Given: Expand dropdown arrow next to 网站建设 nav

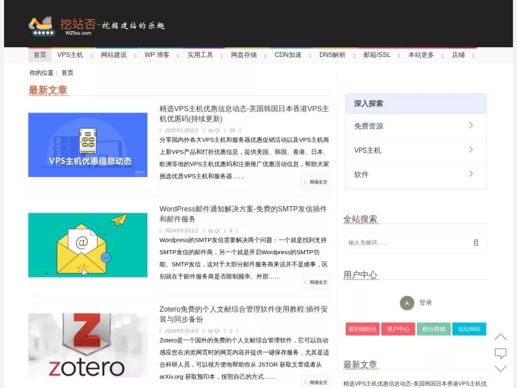Looking at the screenshot, I should [x=136, y=56].
